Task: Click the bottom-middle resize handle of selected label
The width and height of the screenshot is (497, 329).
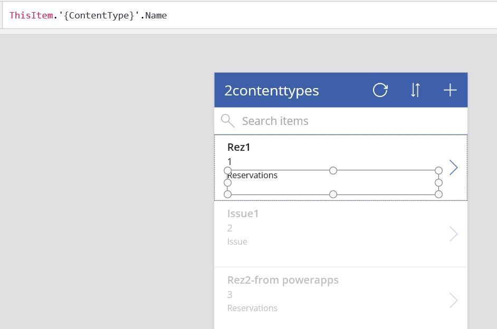Action: tap(333, 195)
